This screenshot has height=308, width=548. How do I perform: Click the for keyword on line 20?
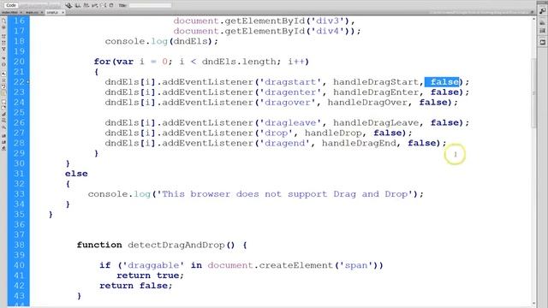(x=102, y=62)
